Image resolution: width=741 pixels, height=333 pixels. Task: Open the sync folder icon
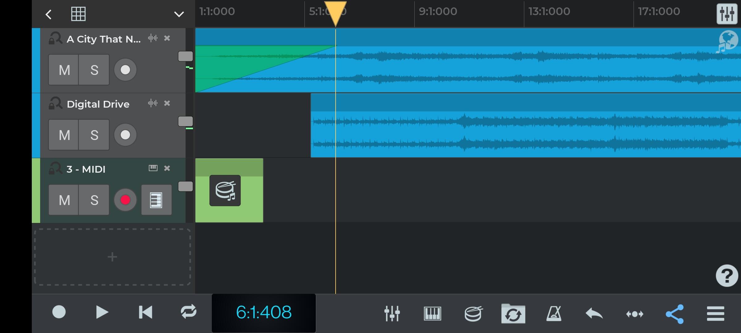point(513,313)
